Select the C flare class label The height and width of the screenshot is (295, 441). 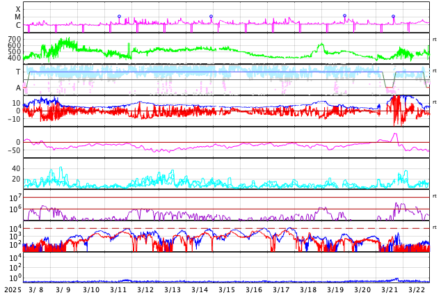[x=18, y=25]
